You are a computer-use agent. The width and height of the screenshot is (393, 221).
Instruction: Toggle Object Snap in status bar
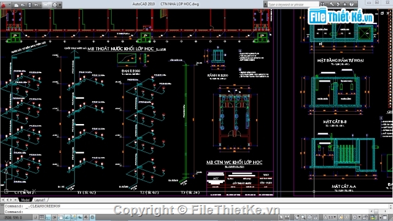pyautogui.click(x=61, y=217)
